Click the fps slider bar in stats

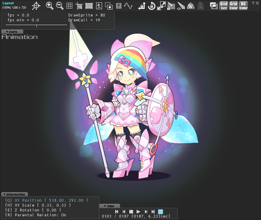point(36,25)
